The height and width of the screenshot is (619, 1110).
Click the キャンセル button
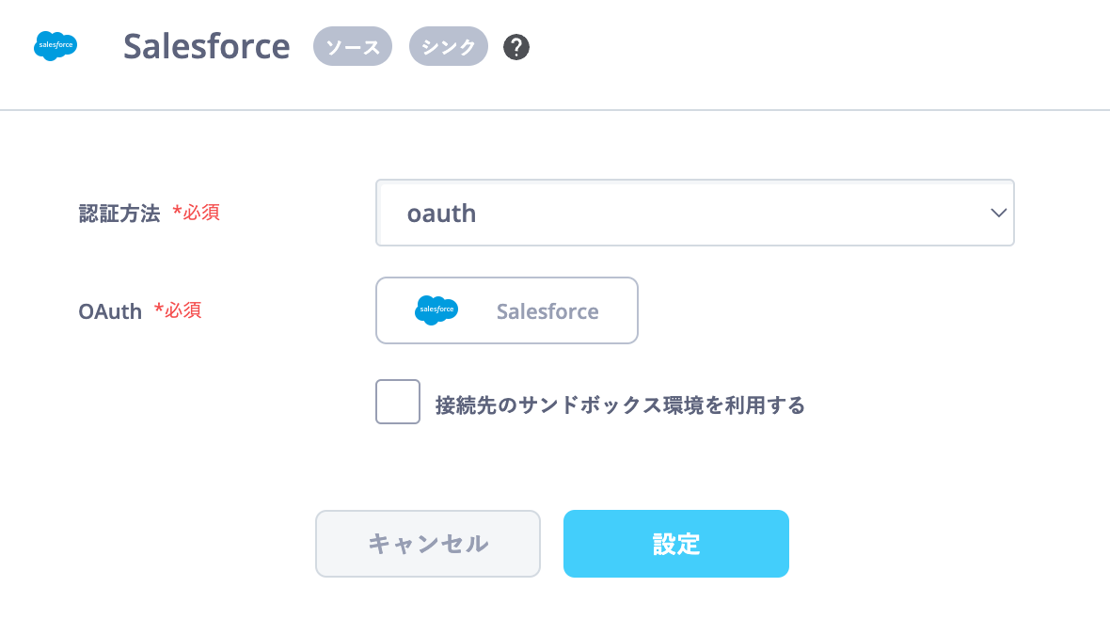tap(428, 543)
